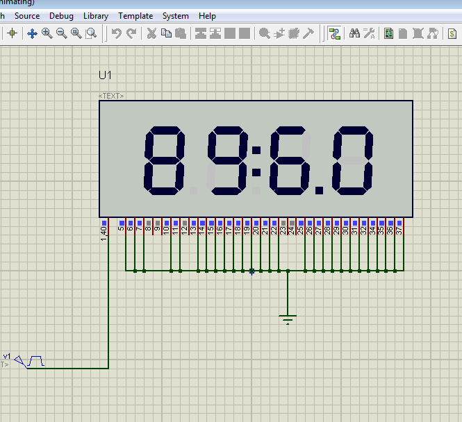Click the Block Rotate icon
Image resolution: width=462 pixels, height=422 pixels.
(x=230, y=33)
